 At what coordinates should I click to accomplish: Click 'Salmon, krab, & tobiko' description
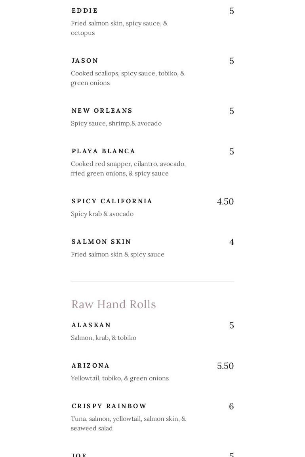[103, 338]
